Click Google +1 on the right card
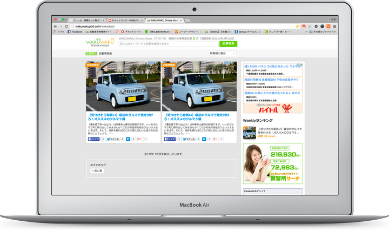This screenshot has height=230, width=389. click(216, 139)
